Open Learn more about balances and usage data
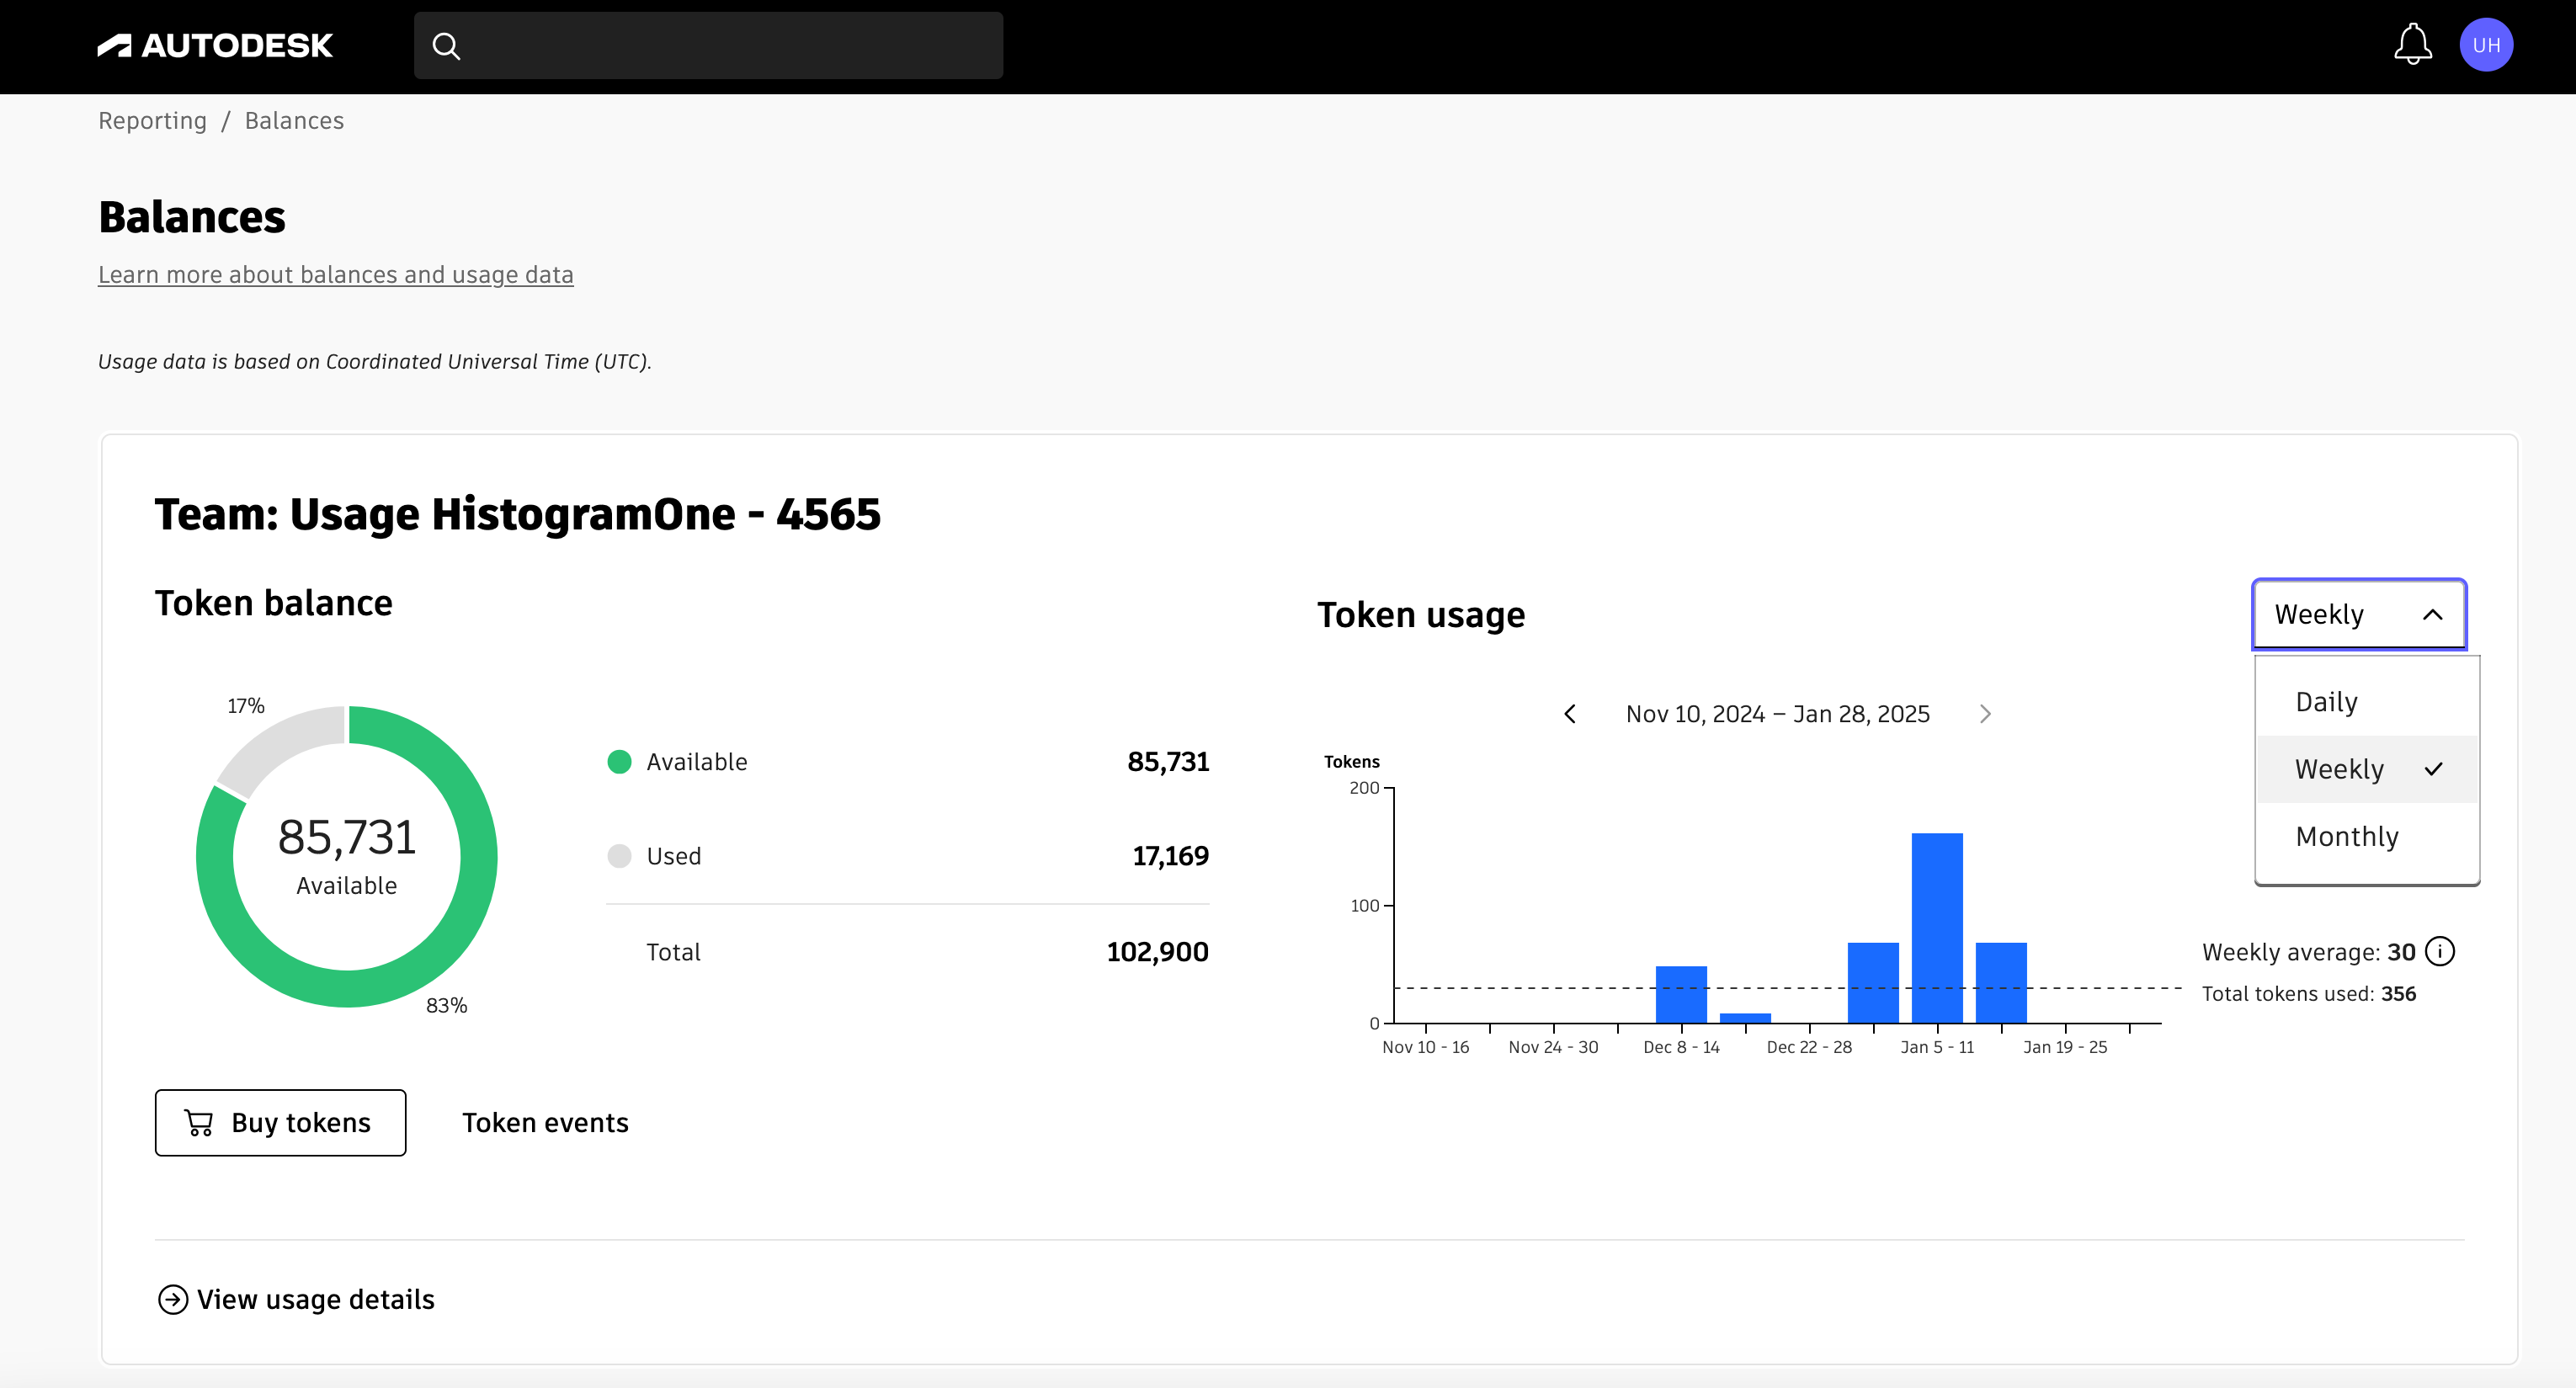2576x1388 pixels. point(335,274)
